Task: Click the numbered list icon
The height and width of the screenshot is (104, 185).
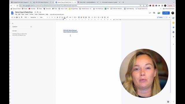Action: tap(99, 17)
